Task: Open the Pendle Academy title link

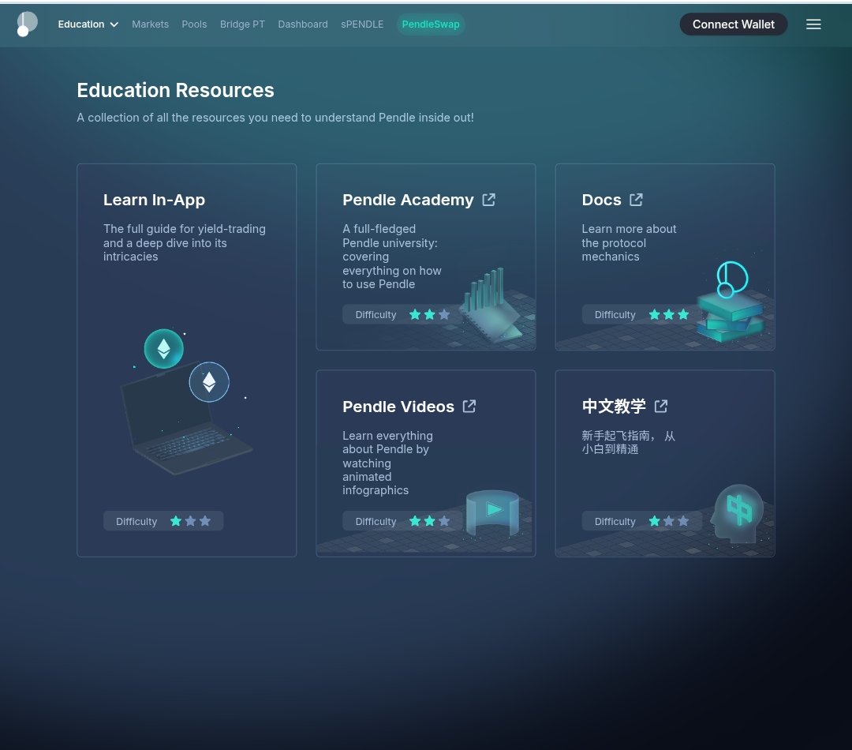Action: pyautogui.click(x=408, y=200)
